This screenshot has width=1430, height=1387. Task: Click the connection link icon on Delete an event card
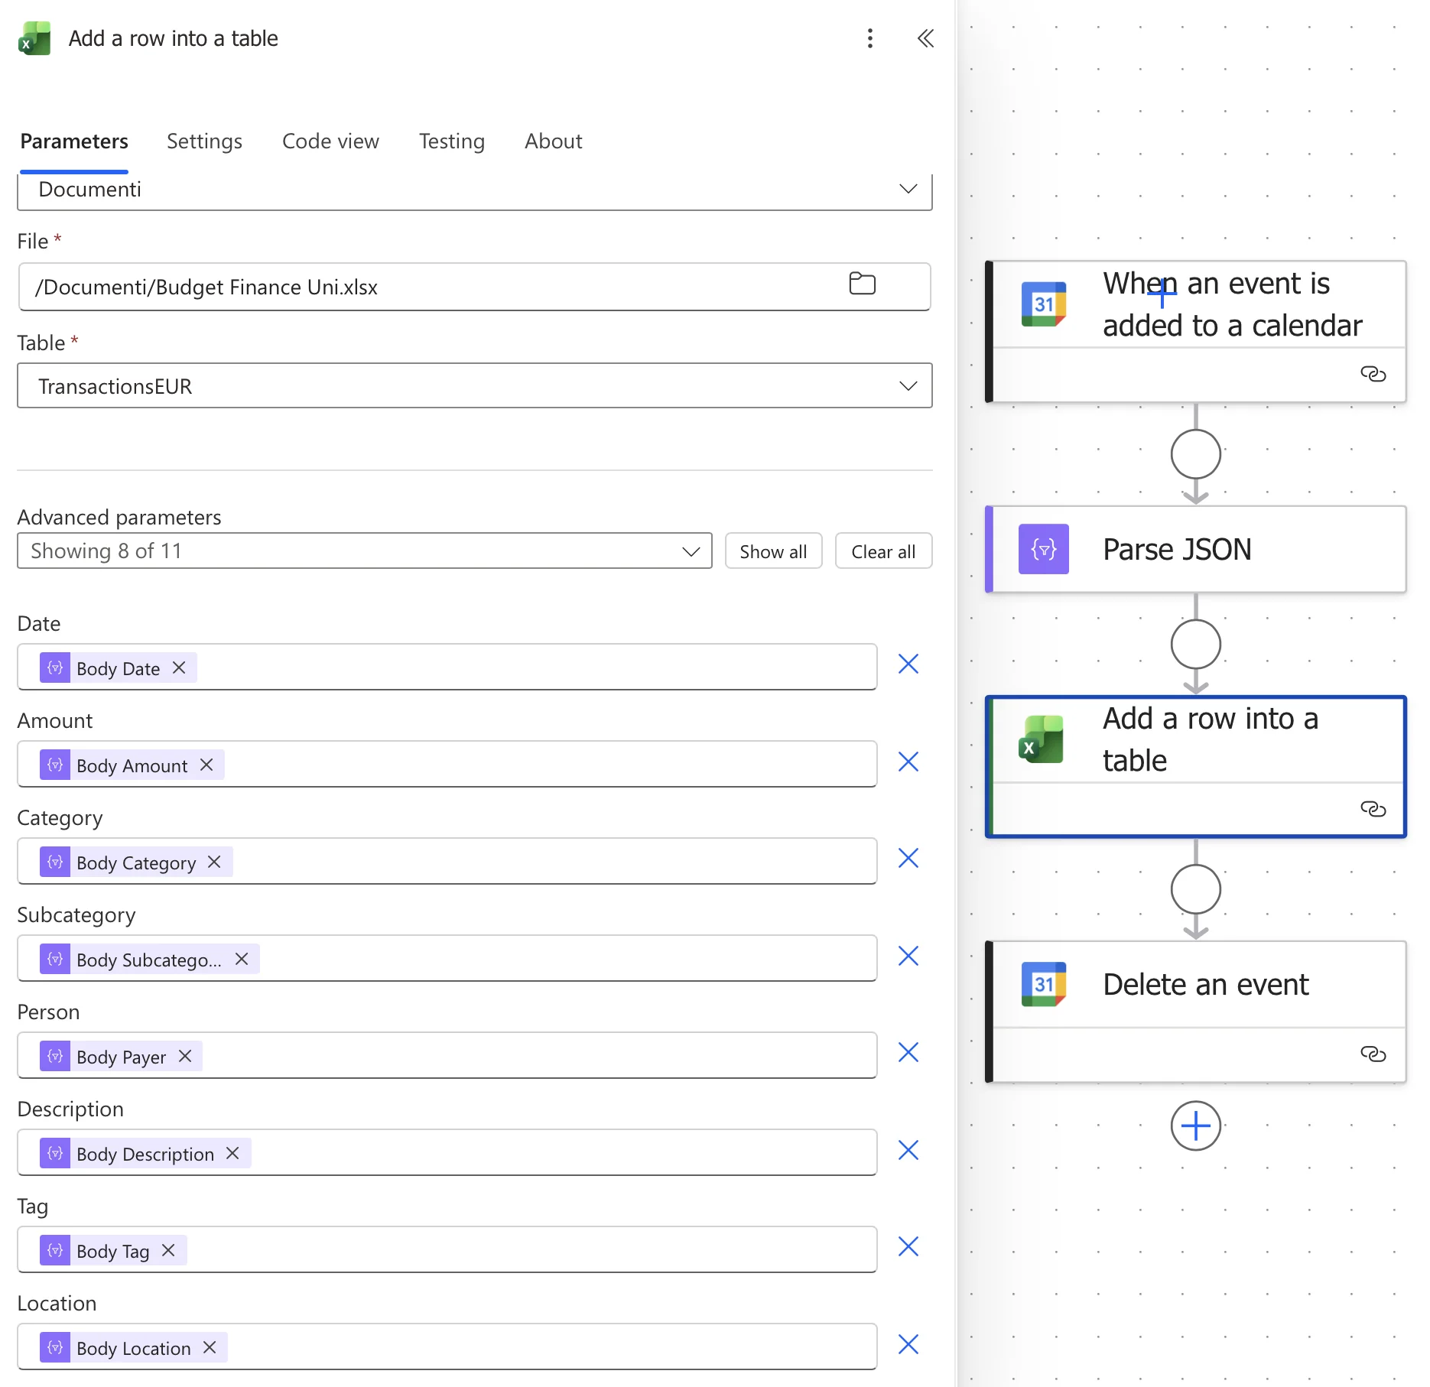pos(1373,1054)
